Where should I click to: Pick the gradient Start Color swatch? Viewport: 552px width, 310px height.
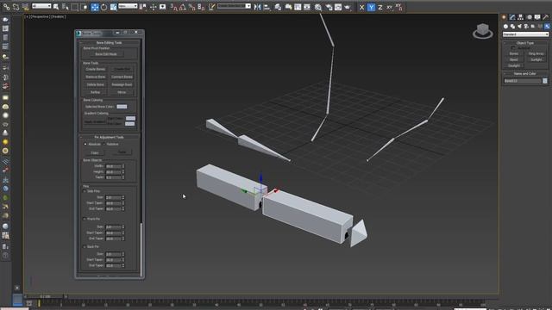point(130,119)
